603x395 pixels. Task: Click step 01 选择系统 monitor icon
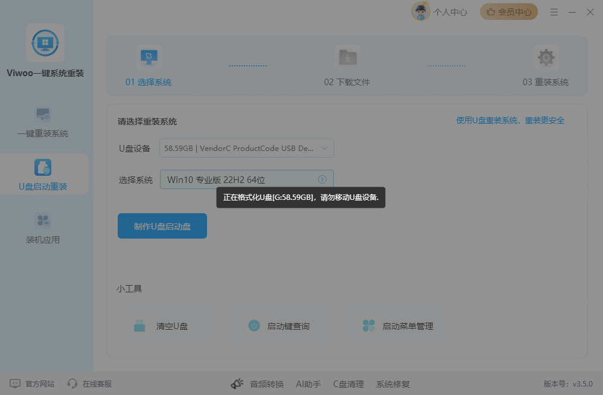149,57
